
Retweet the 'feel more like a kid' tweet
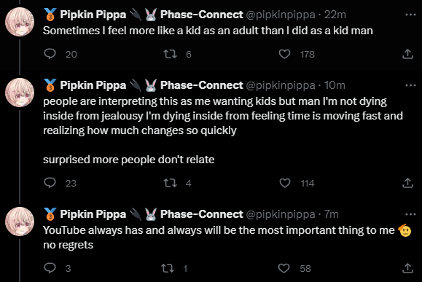tap(171, 54)
